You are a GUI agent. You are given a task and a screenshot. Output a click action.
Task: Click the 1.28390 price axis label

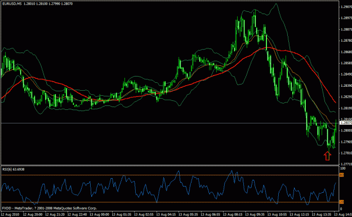click(346, 86)
